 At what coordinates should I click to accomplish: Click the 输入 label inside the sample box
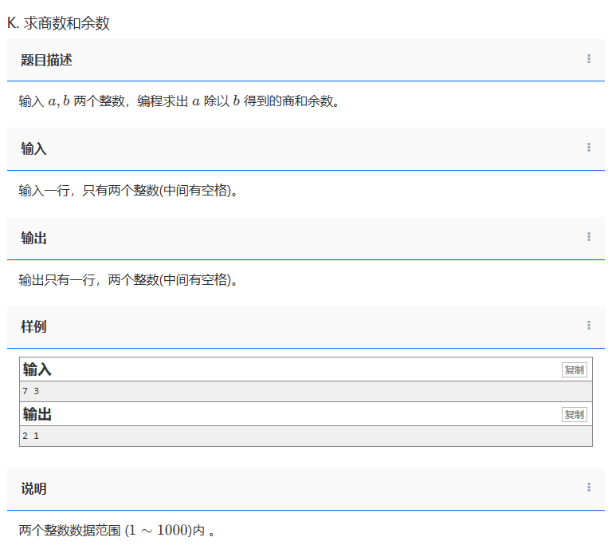37,369
